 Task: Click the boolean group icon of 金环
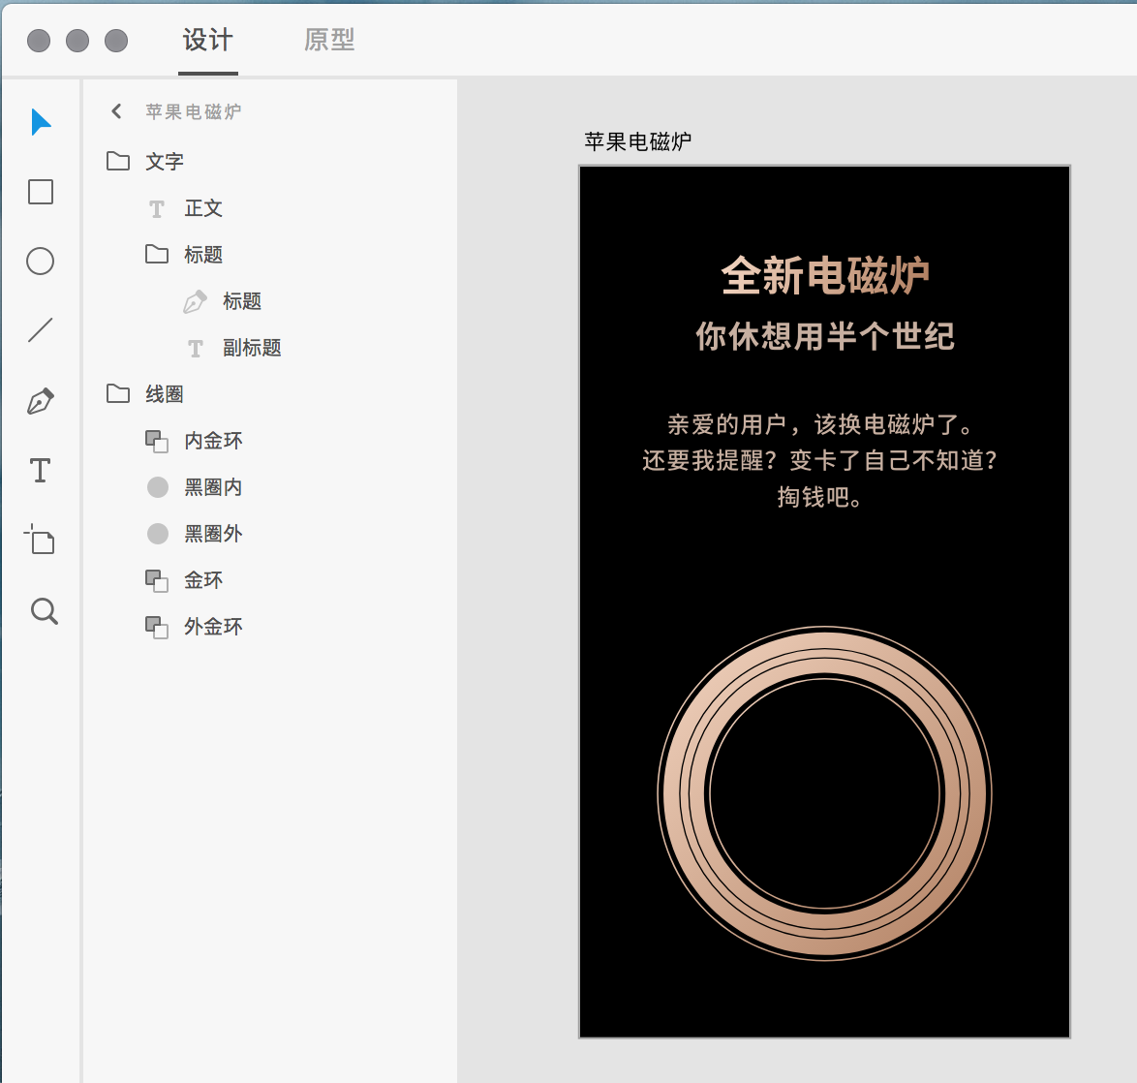(x=157, y=580)
